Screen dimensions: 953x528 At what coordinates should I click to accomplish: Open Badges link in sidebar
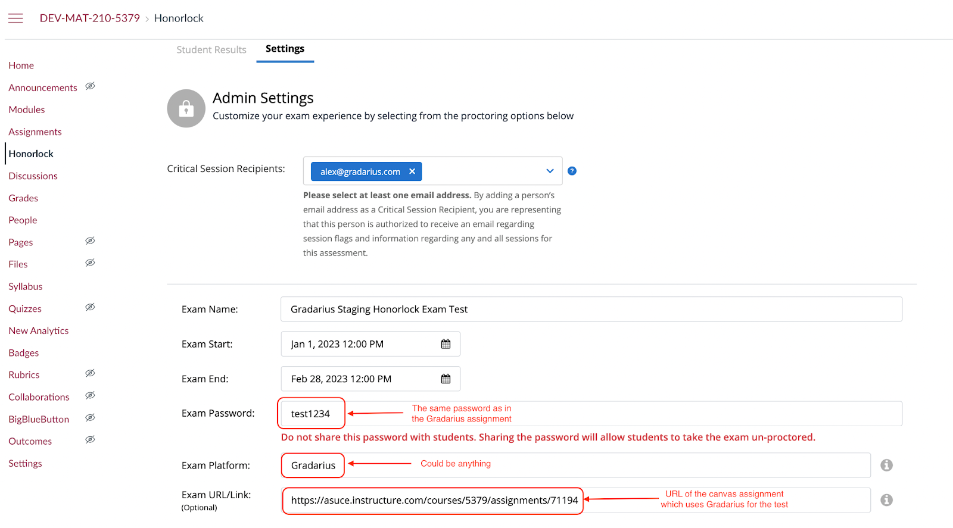point(24,353)
